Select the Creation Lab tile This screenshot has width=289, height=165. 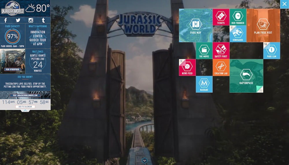pyautogui.click(x=221, y=67)
